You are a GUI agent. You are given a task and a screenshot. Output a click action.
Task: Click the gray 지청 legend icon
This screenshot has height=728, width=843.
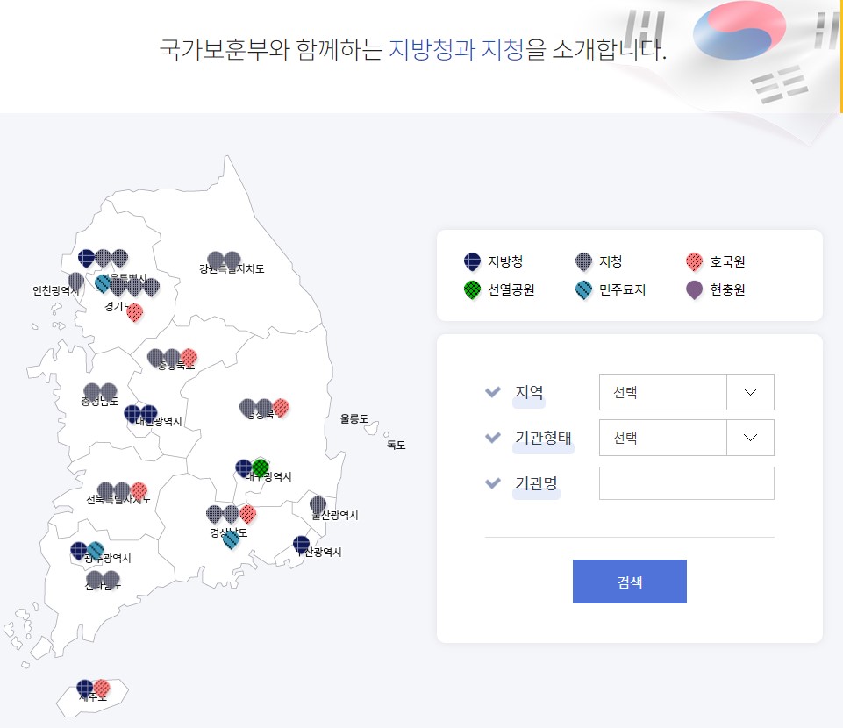(x=584, y=260)
